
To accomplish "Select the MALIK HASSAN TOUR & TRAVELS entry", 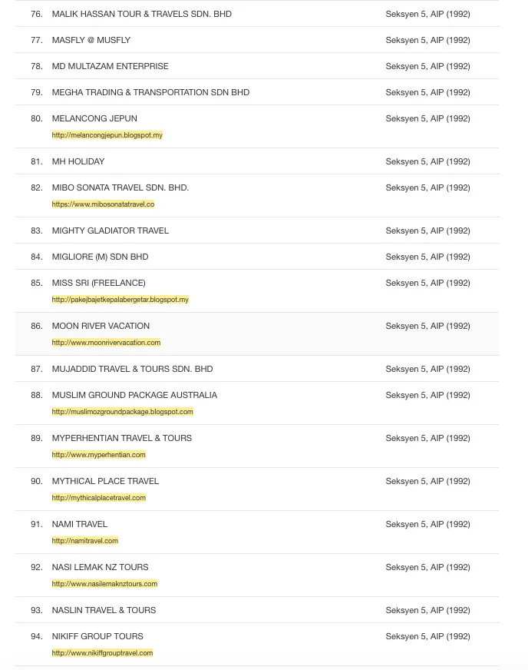I will 141,14.
